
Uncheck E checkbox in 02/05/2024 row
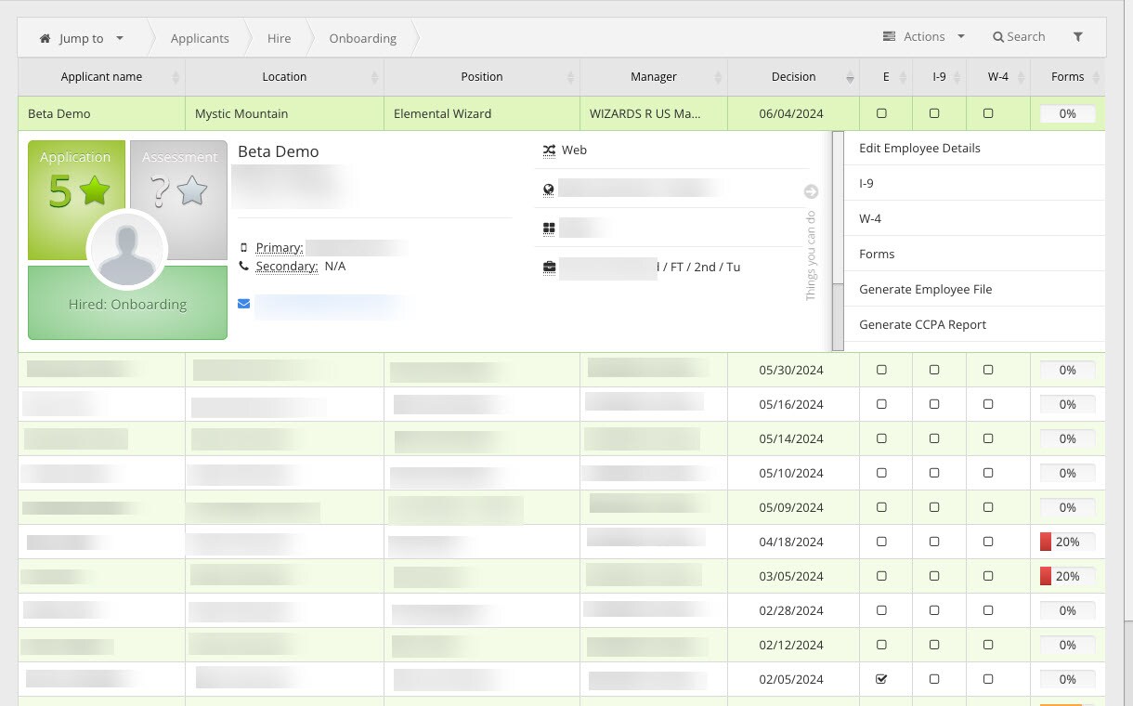(881, 679)
